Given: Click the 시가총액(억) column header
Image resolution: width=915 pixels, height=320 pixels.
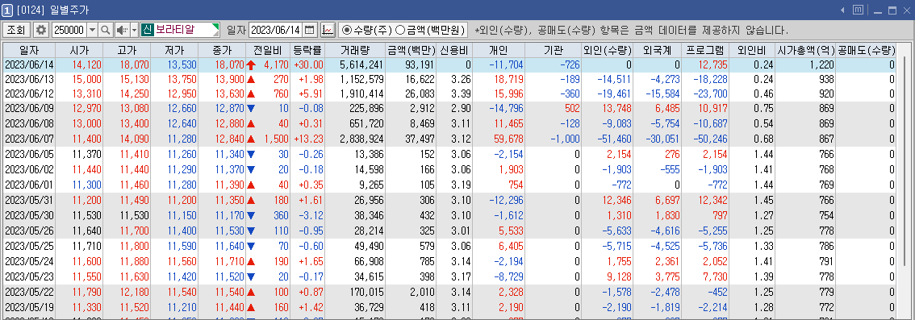Looking at the screenshot, I should point(805,50).
